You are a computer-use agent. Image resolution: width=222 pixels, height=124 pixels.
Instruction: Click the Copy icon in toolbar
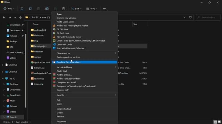click(30, 9)
